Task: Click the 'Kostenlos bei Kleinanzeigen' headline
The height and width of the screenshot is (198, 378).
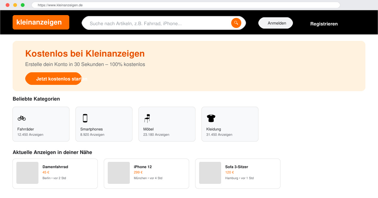Action: pos(85,54)
